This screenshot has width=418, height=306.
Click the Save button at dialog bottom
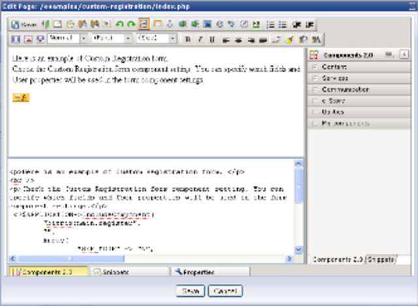[x=190, y=291]
